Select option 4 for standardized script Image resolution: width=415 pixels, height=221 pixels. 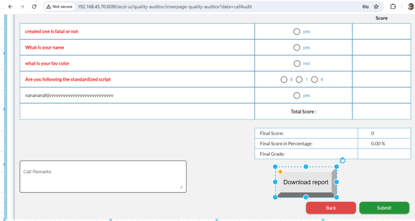click(x=315, y=80)
